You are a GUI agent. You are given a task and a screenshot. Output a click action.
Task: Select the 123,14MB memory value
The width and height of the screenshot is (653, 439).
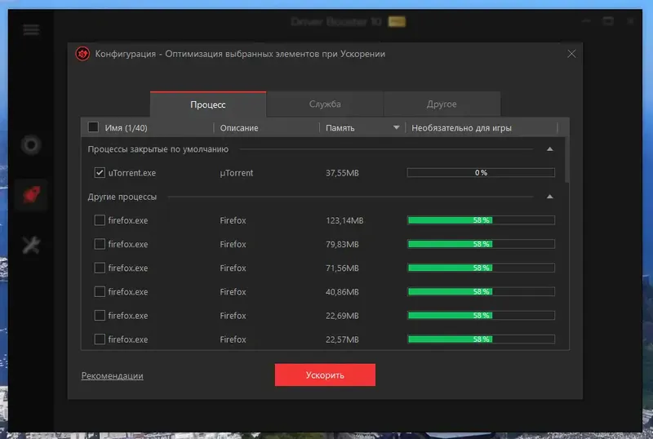coord(344,220)
